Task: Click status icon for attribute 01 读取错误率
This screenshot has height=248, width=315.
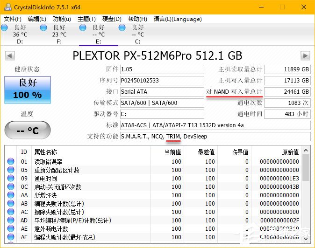Action: [11, 161]
